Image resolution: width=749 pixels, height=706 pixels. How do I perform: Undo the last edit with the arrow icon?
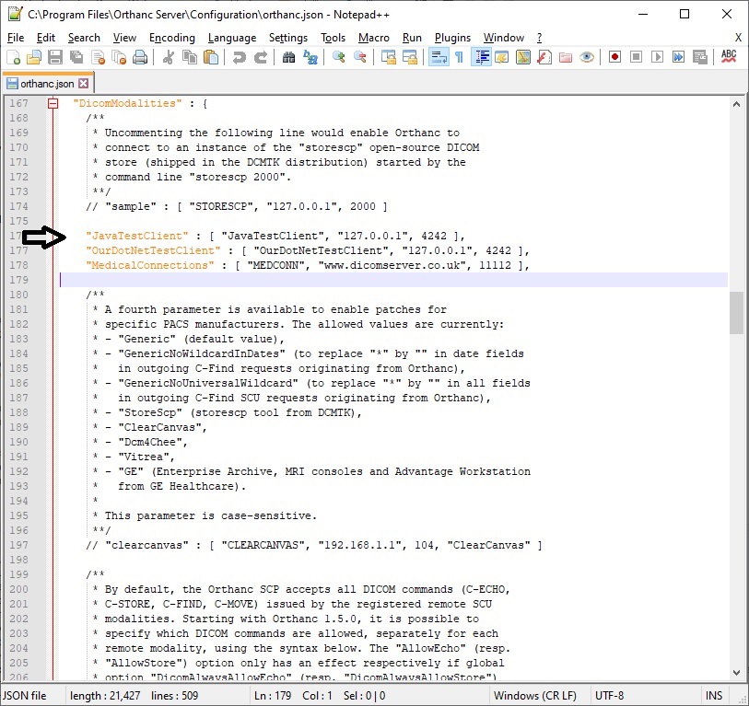point(238,56)
